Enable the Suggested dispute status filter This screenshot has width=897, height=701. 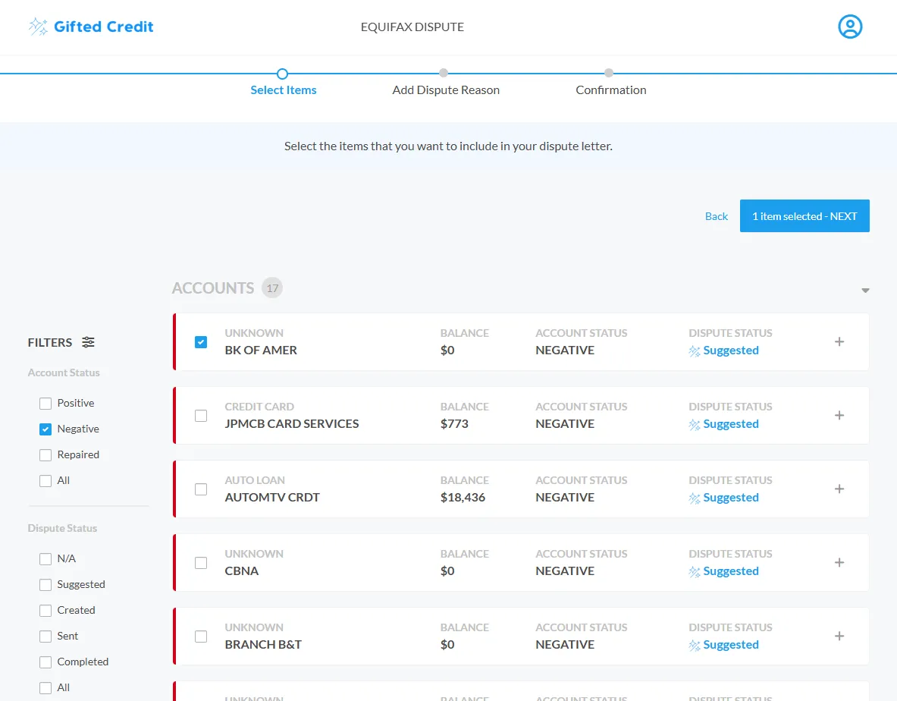pyautogui.click(x=45, y=585)
